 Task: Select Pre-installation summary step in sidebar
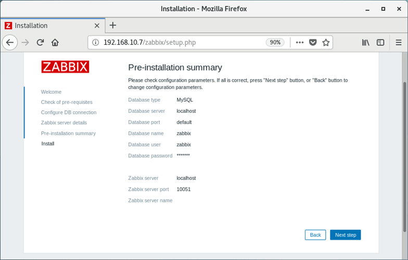click(x=69, y=133)
